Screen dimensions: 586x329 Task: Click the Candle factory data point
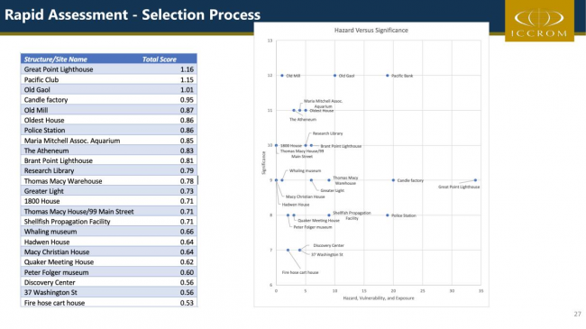(393, 180)
